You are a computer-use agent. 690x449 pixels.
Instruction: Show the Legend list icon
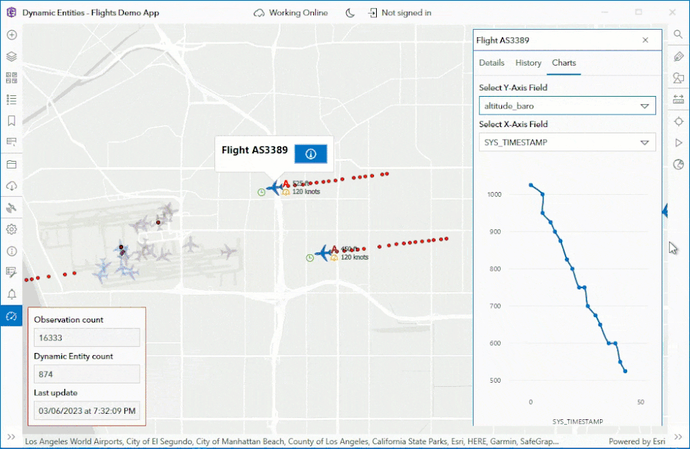12,99
